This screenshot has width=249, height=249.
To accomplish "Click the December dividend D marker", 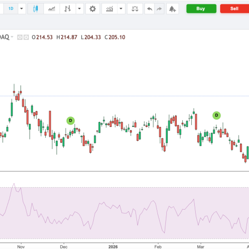I will point(71,121).
